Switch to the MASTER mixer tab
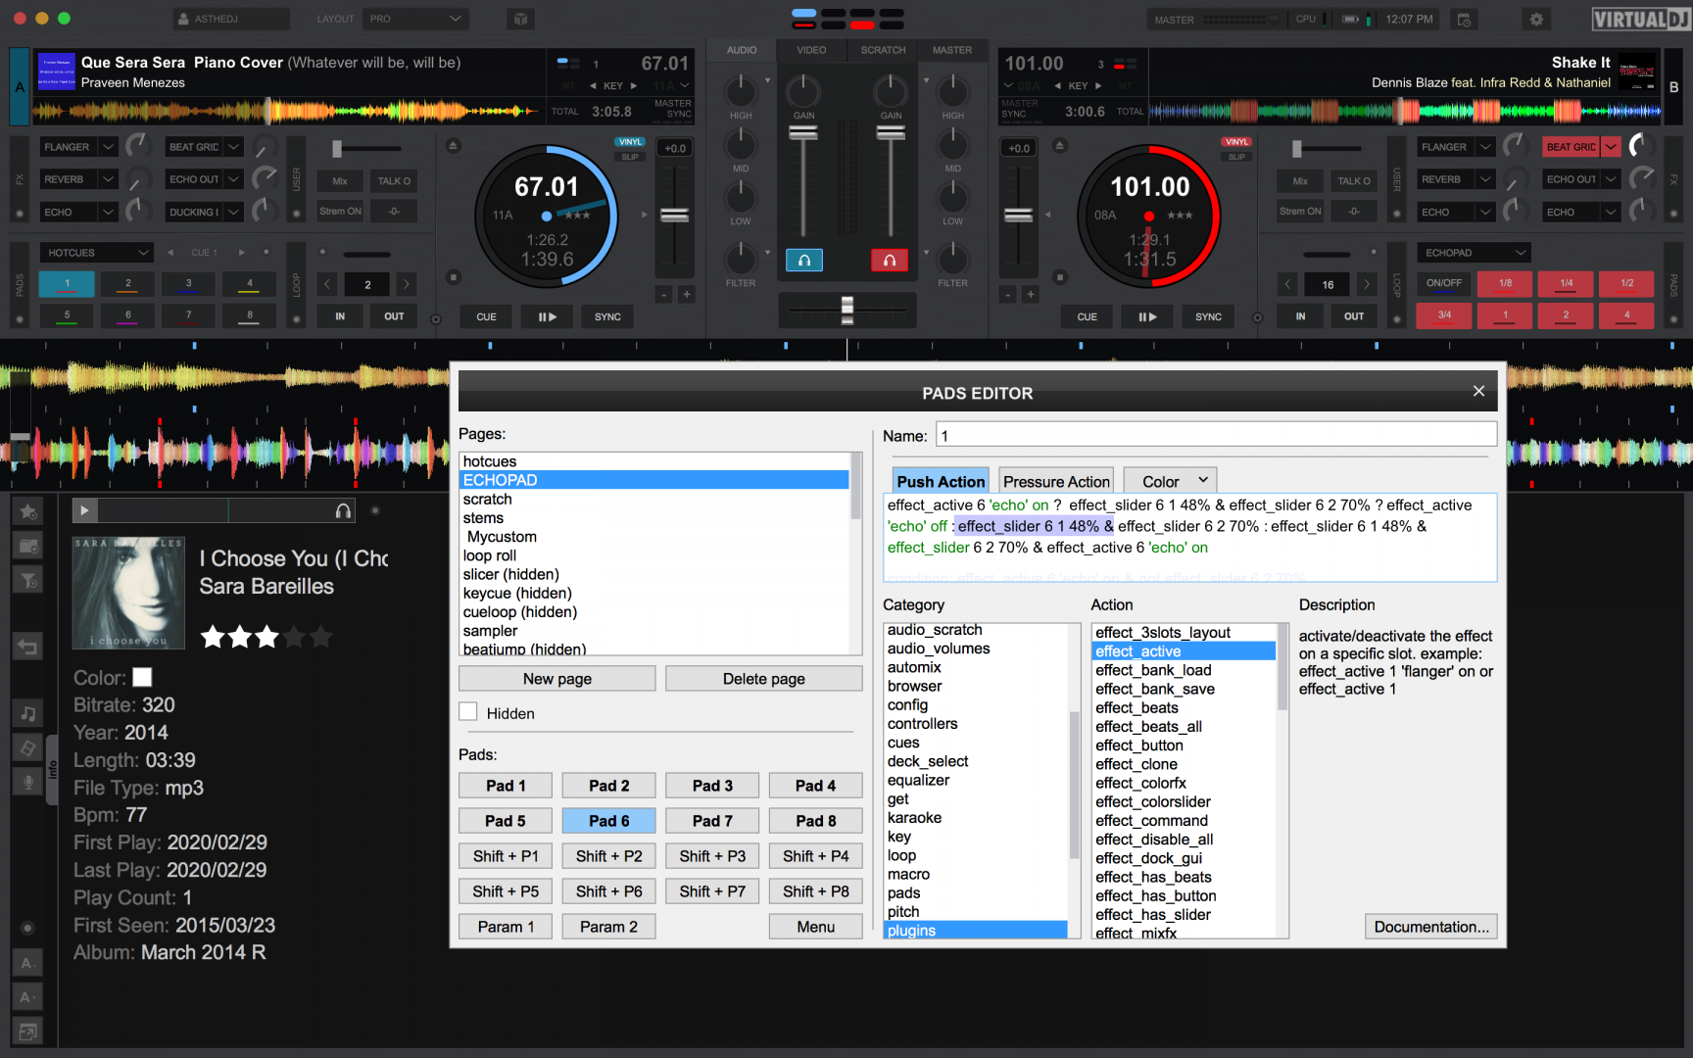Viewport: 1693px width, 1058px height. point(952,50)
